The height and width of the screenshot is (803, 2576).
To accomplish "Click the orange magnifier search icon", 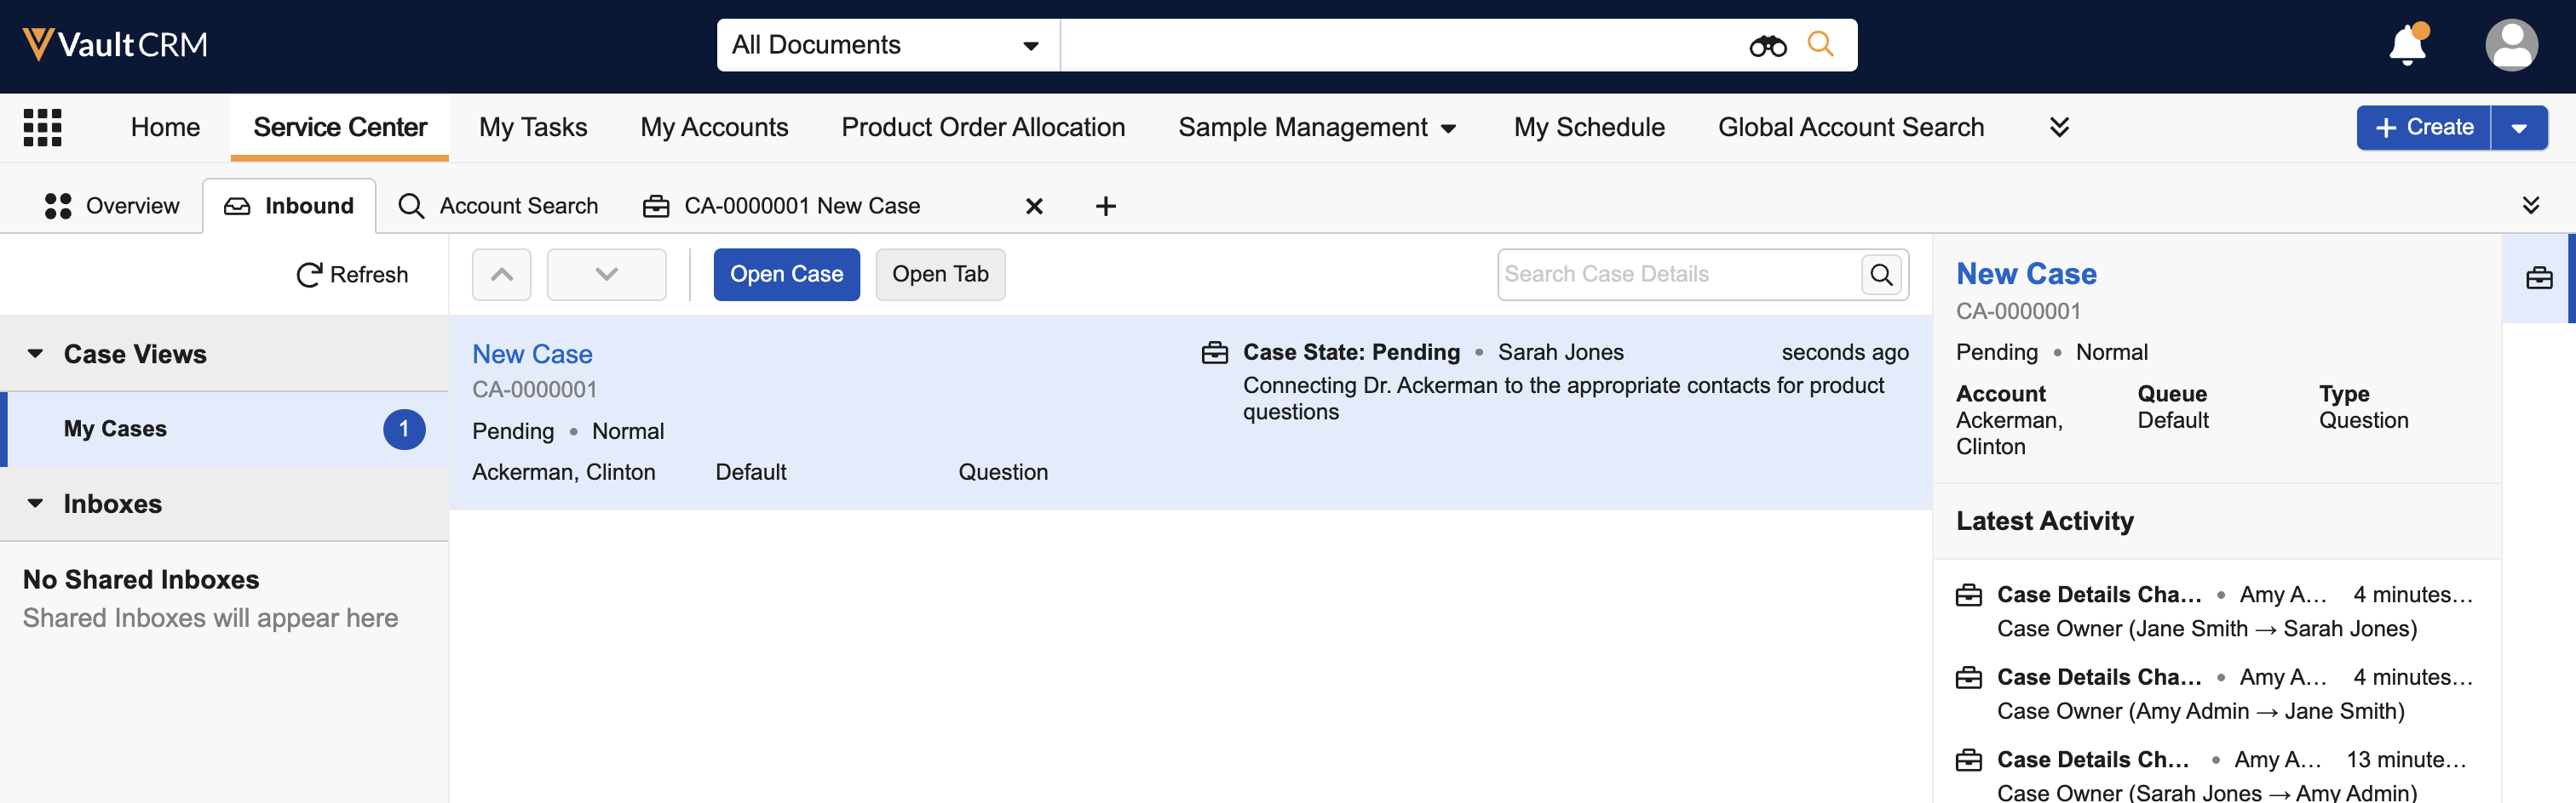I will point(1820,45).
